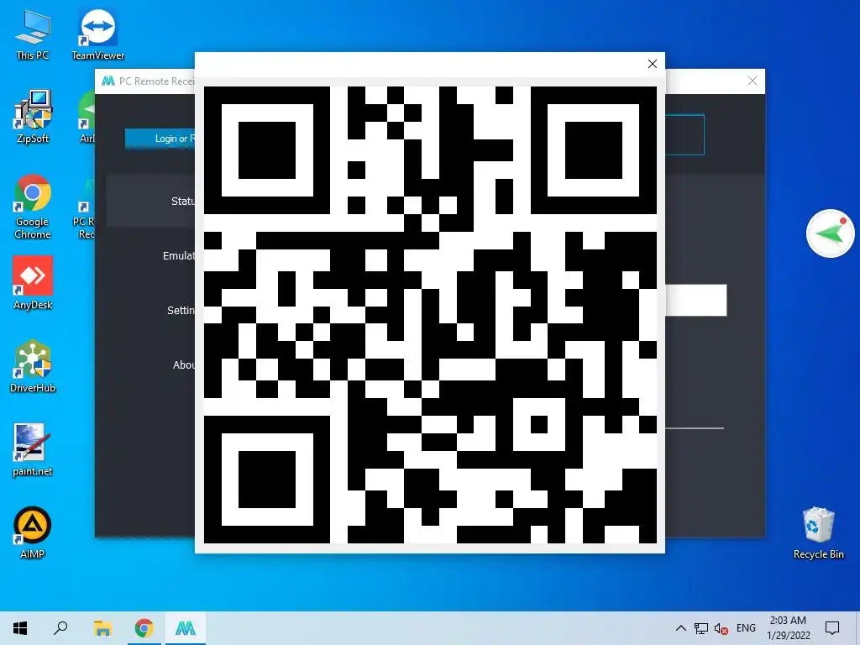This screenshot has height=645, width=860.
Task: Click the network tray icon
Action: point(701,628)
